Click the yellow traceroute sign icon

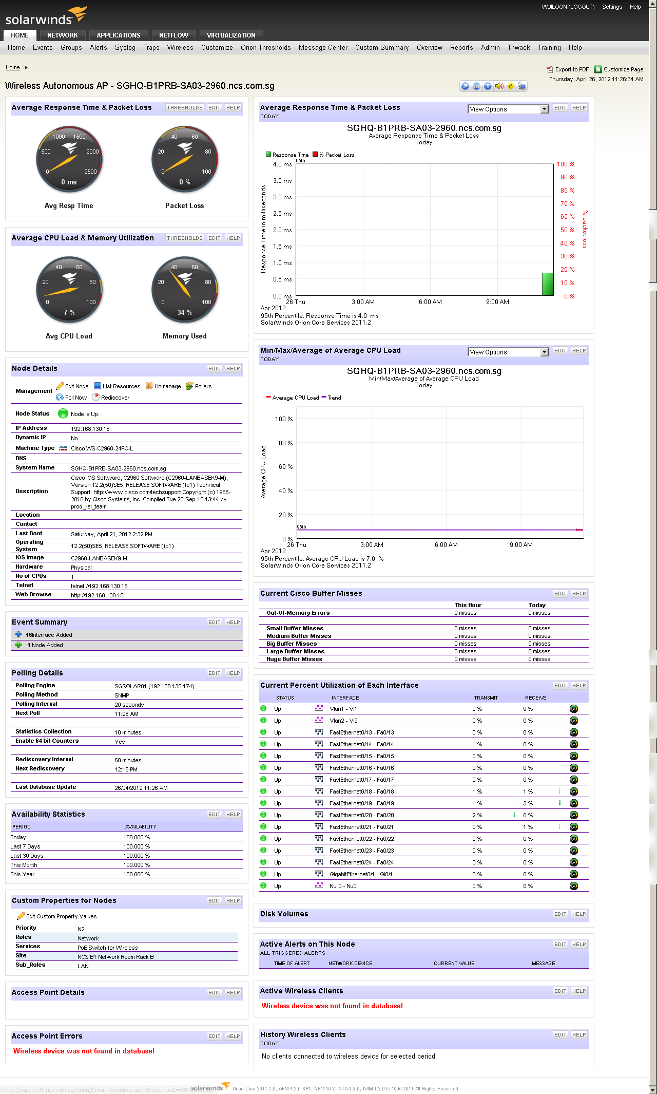510,86
